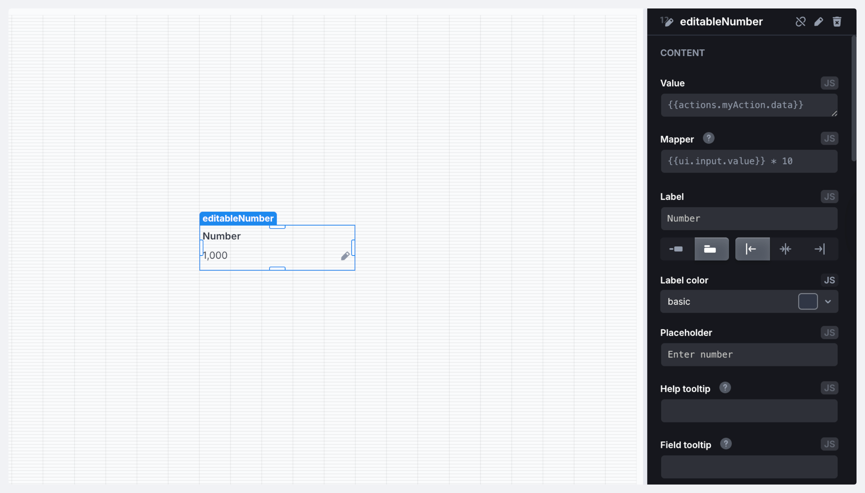Delete the component with the trash icon

point(837,22)
